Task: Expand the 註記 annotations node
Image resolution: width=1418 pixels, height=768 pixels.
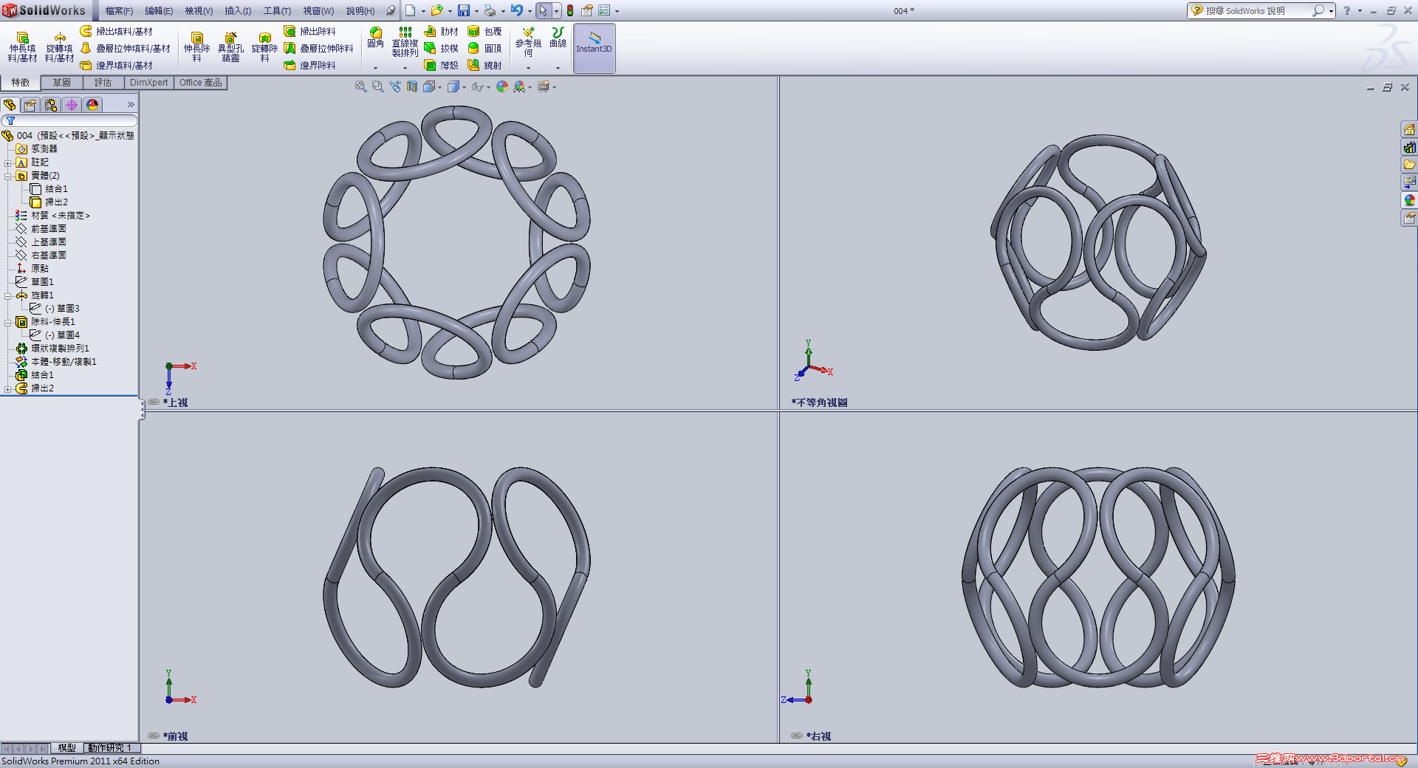Action: [8, 162]
